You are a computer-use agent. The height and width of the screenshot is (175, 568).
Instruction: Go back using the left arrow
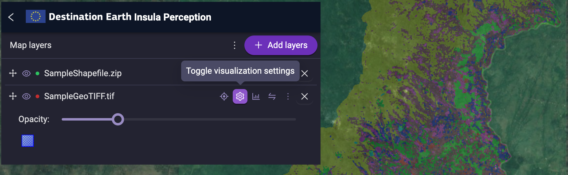click(x=11, y=17)
